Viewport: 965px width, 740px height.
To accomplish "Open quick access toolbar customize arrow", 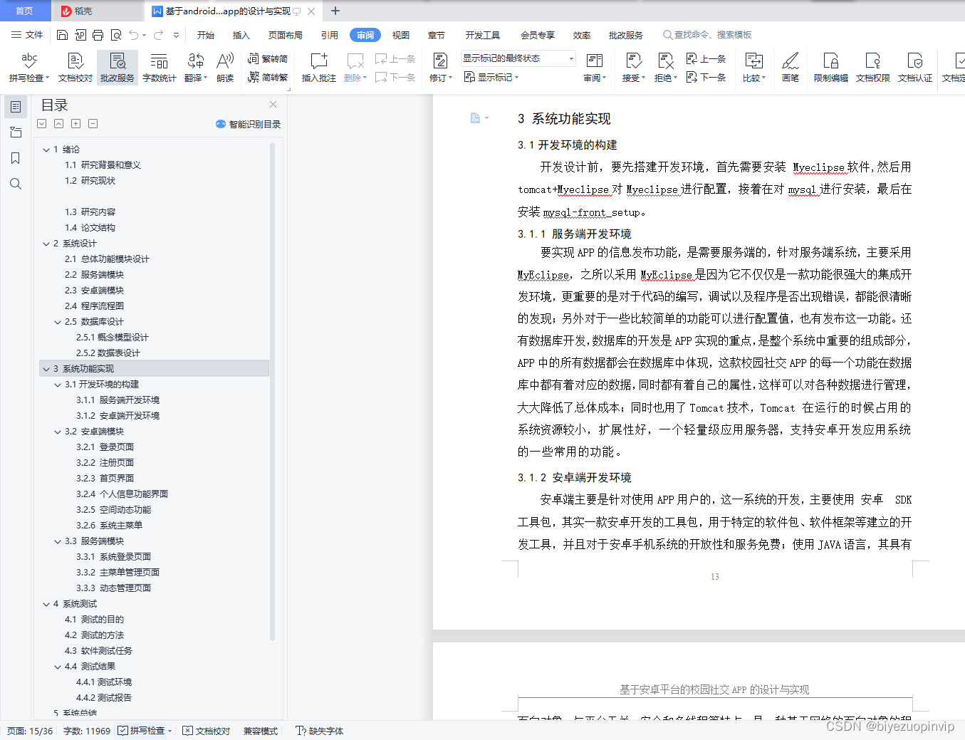I will click(x=176, y=35).
